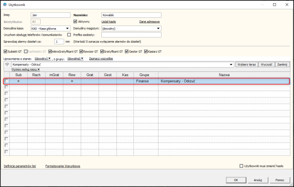This screenshot has height=187, width=294.
Task: Toggle Rewizor GT checkbox
Action: [81, 52]
